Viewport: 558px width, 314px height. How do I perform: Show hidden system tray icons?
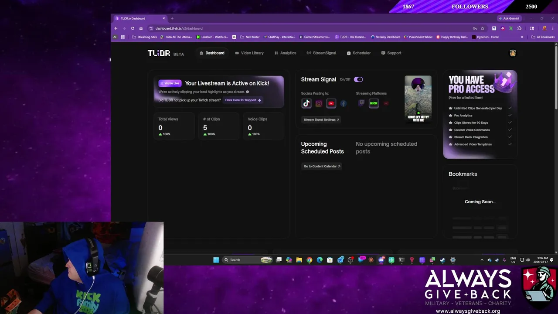click(482, 260)
